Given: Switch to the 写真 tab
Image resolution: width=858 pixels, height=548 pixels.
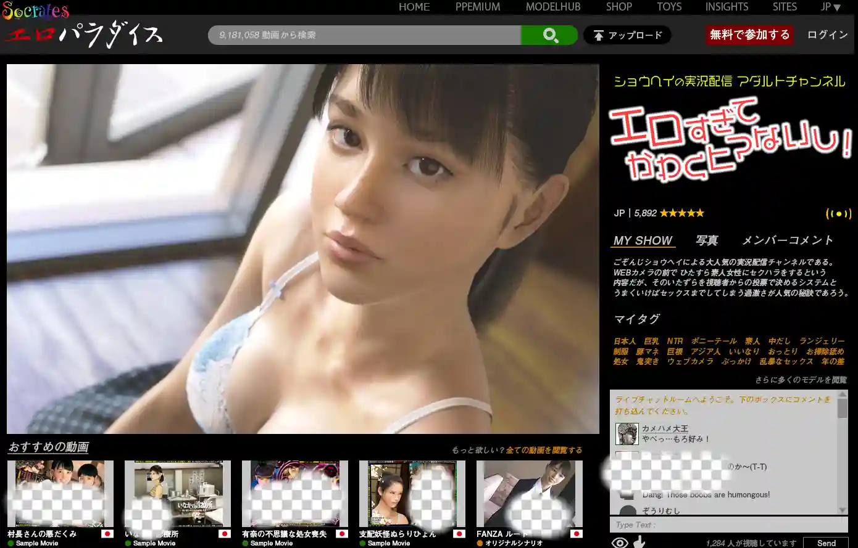Looking at the screenshot, I should point(707,240).
